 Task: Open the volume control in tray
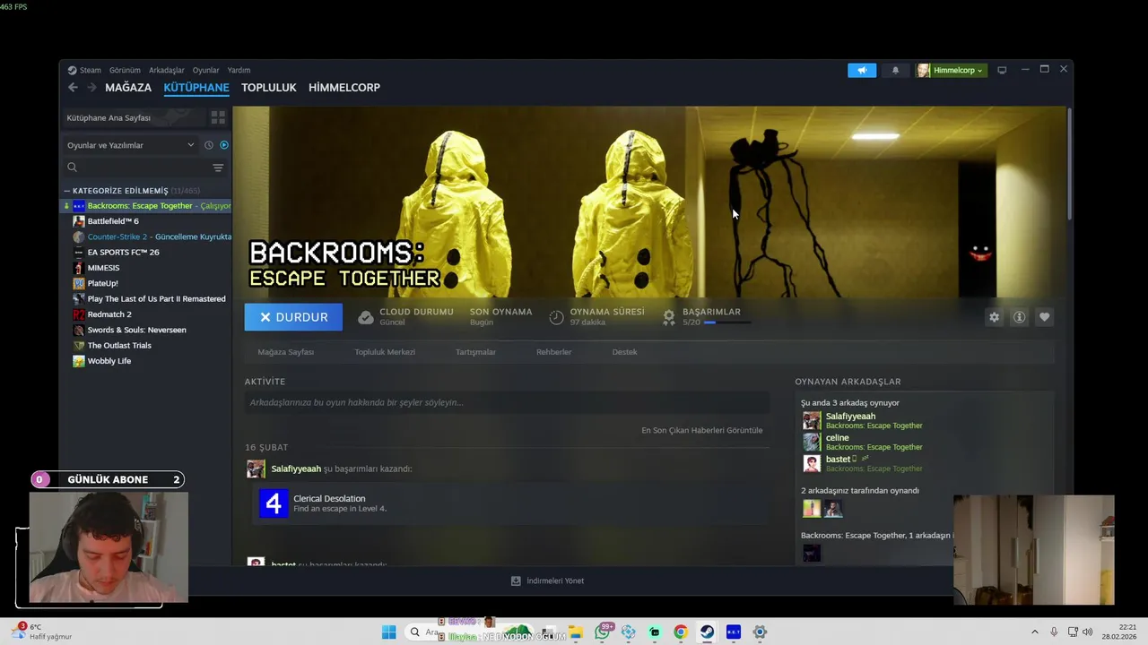coord(1087,632)
